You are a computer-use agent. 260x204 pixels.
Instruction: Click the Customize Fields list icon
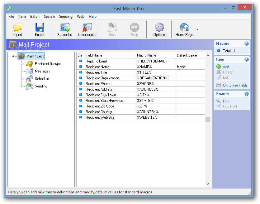tap(219, 85)
